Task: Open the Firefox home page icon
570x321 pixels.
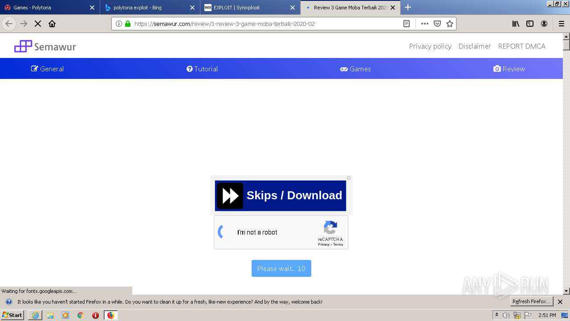Action: point(52,24)
